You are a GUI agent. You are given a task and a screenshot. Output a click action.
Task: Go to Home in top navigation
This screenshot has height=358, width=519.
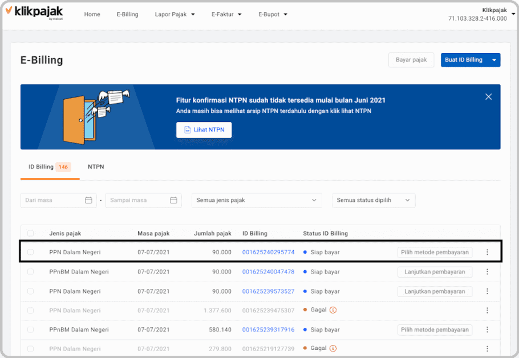click(92, 14)
